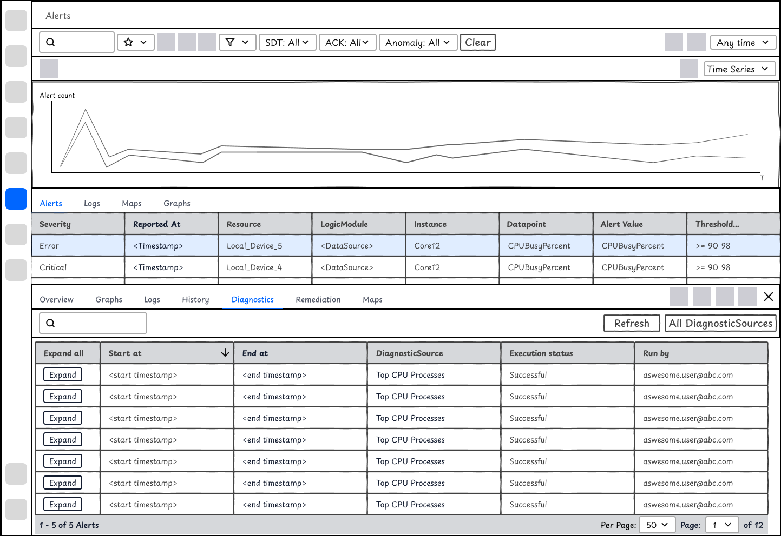This screenshot has height=536, width=781.
Task: Click the magnifier icon in diagnostics search
Action: coord(50,323)
